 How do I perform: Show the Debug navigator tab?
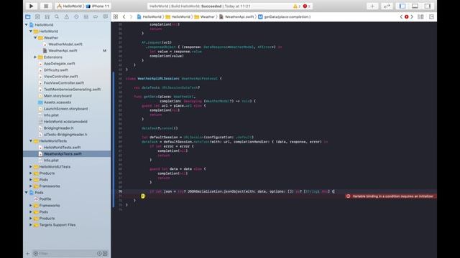click(86, 16)
